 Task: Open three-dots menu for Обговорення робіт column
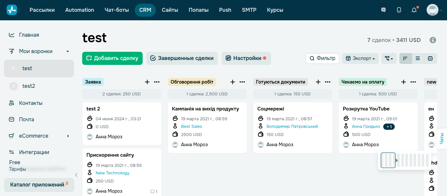pos(242,82)
